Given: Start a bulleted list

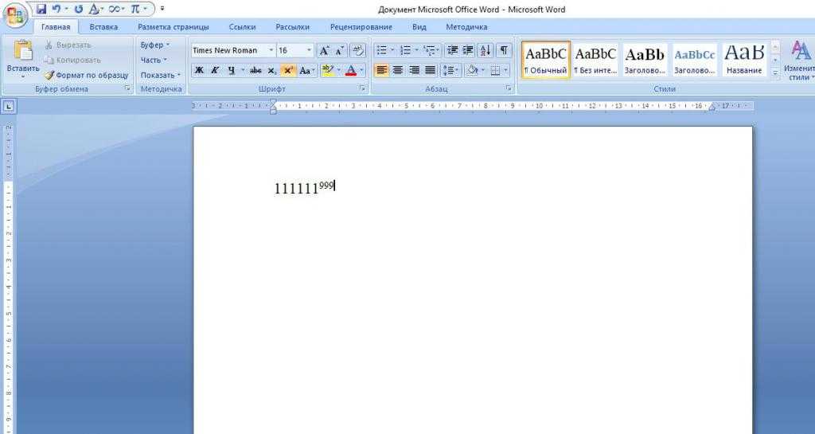Looking at the screenshot, I should [381, 50].
